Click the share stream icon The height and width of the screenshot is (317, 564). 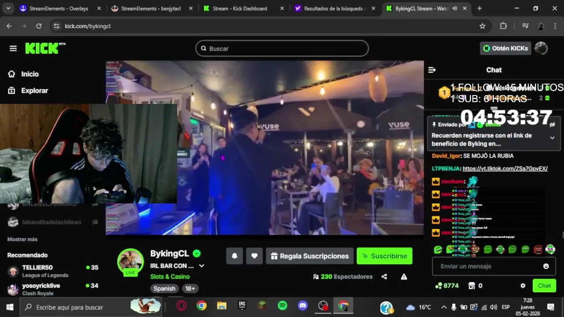pos(384,276)
